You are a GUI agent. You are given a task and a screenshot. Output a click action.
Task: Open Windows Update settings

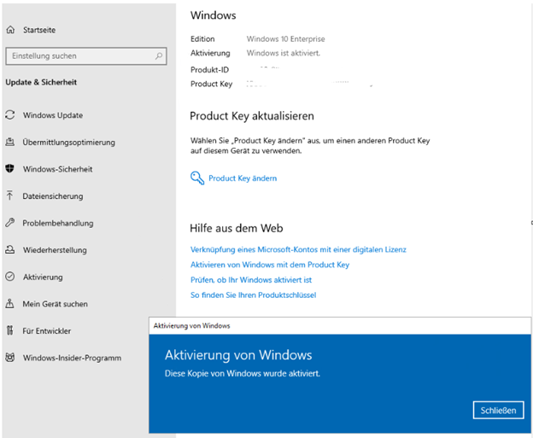tap(53, 115)
